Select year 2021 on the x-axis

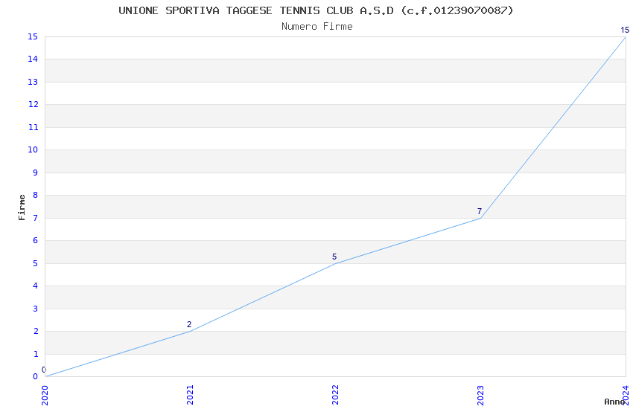click(190, 393)
